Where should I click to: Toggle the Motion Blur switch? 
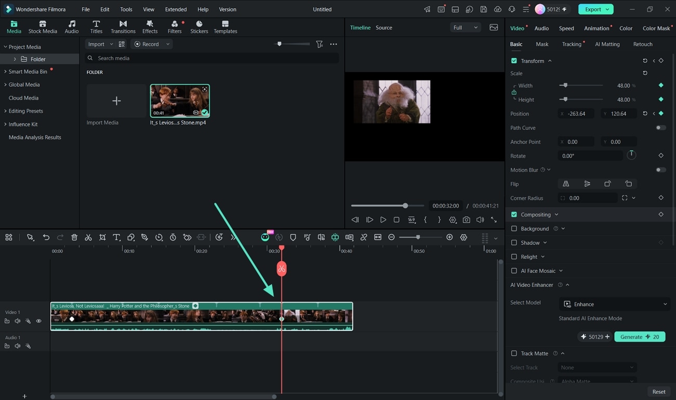click(661, 170)
